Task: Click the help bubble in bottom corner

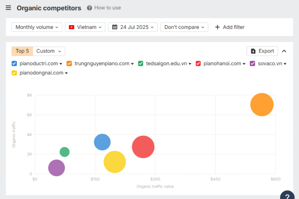Action: pos(287,196)
